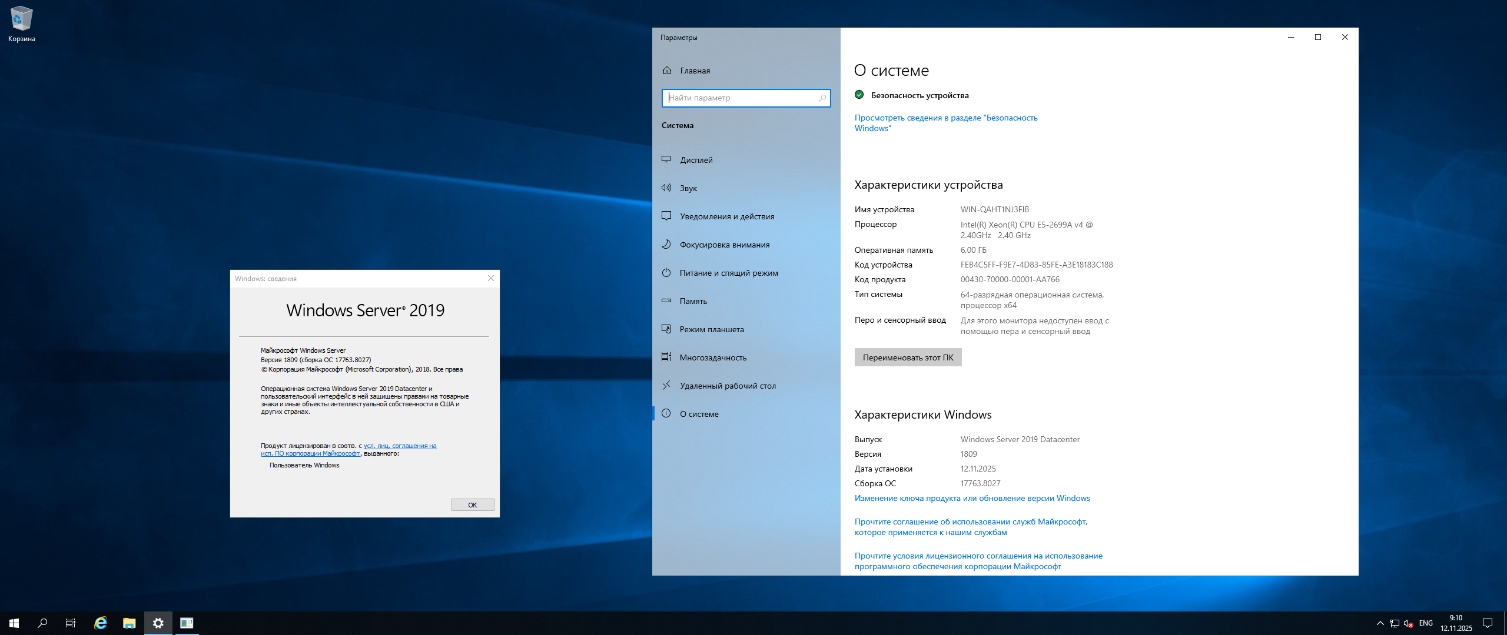Screen dimensions: 1507x635
Task: Select the Remote Desktop icon entry
Action: point(666,385)
